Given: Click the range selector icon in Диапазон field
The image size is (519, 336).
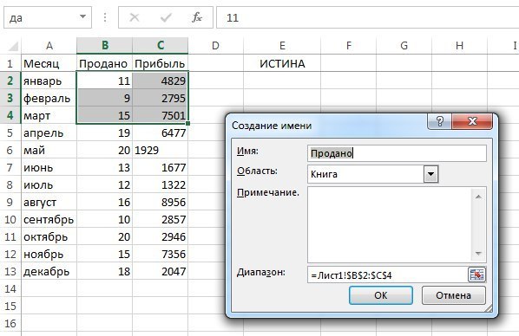Looking at the screenshot, I should click(x=476, y=275).
